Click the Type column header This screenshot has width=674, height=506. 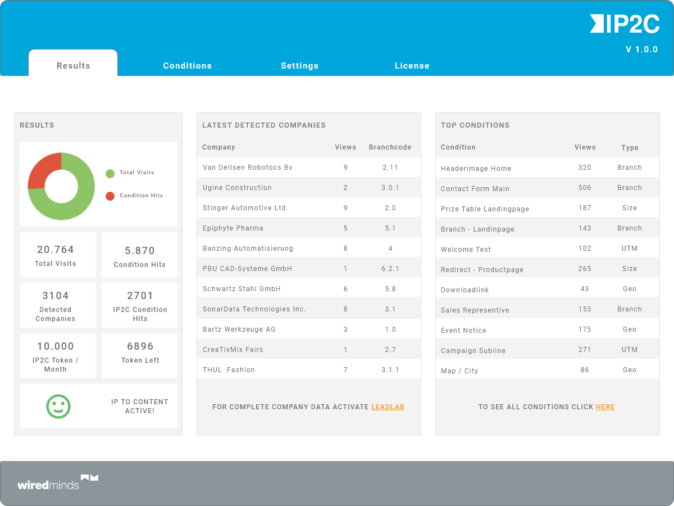630,148
